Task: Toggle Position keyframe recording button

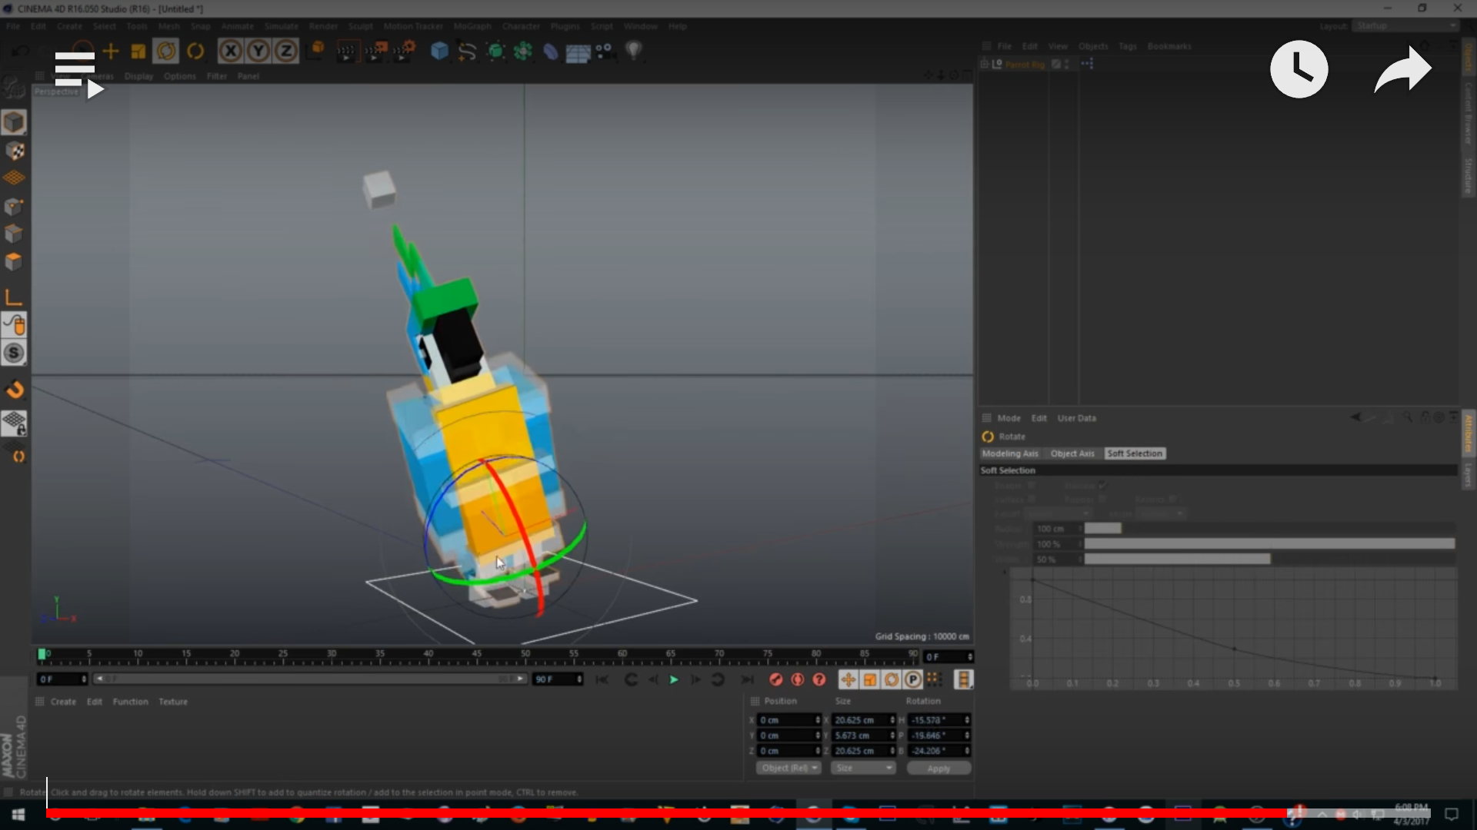Action: click(x=848, y=679)
